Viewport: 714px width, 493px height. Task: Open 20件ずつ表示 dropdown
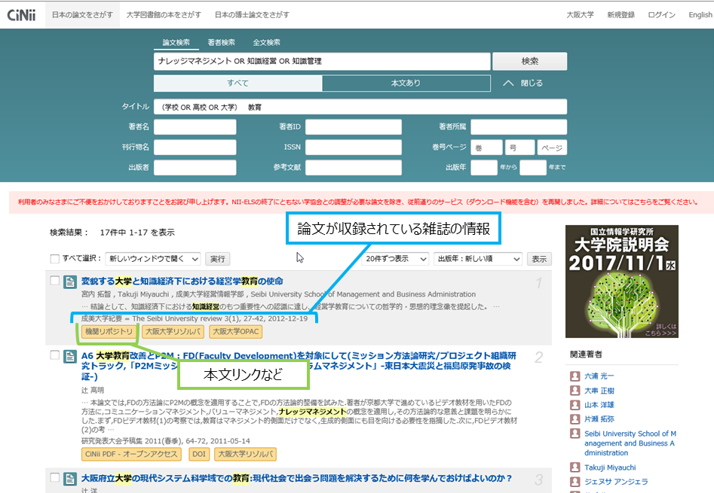point(395,259)
